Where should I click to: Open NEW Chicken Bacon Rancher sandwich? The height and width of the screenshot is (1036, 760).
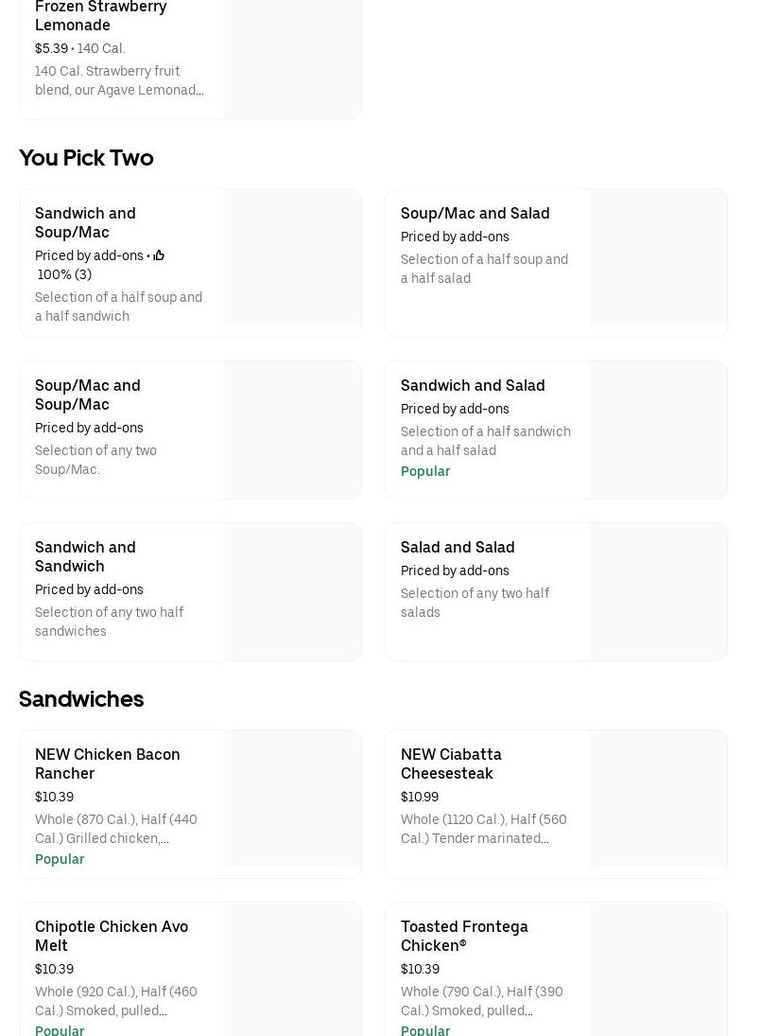point(107,764)
